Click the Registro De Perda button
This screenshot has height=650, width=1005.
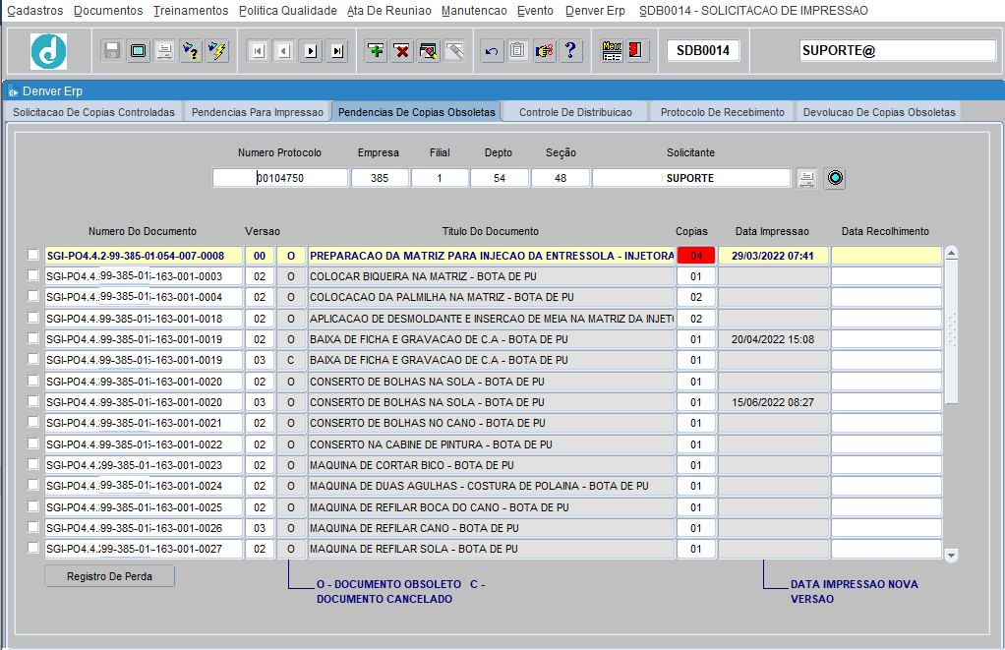pos(109,576)
